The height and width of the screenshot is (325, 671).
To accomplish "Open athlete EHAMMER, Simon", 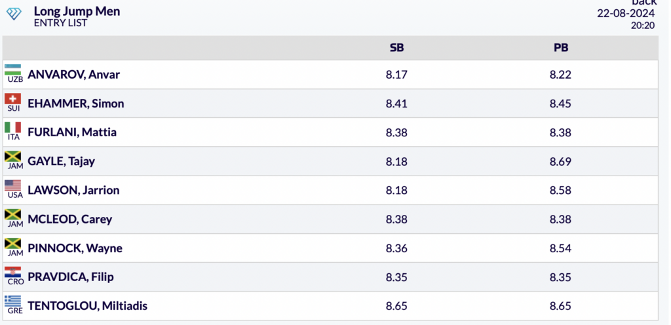I will click(x=75, y=104).
